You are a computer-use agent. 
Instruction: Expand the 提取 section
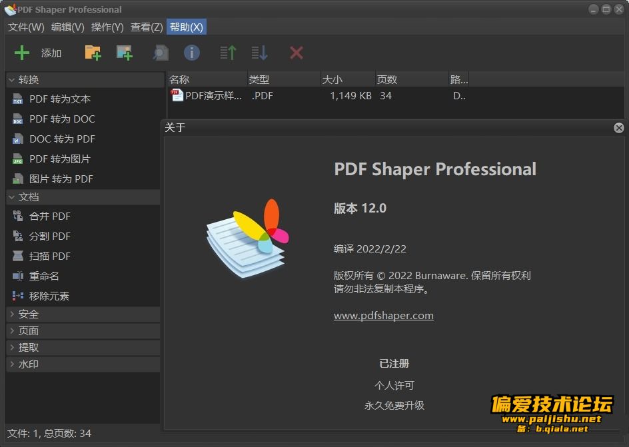(x=11, y=348)
